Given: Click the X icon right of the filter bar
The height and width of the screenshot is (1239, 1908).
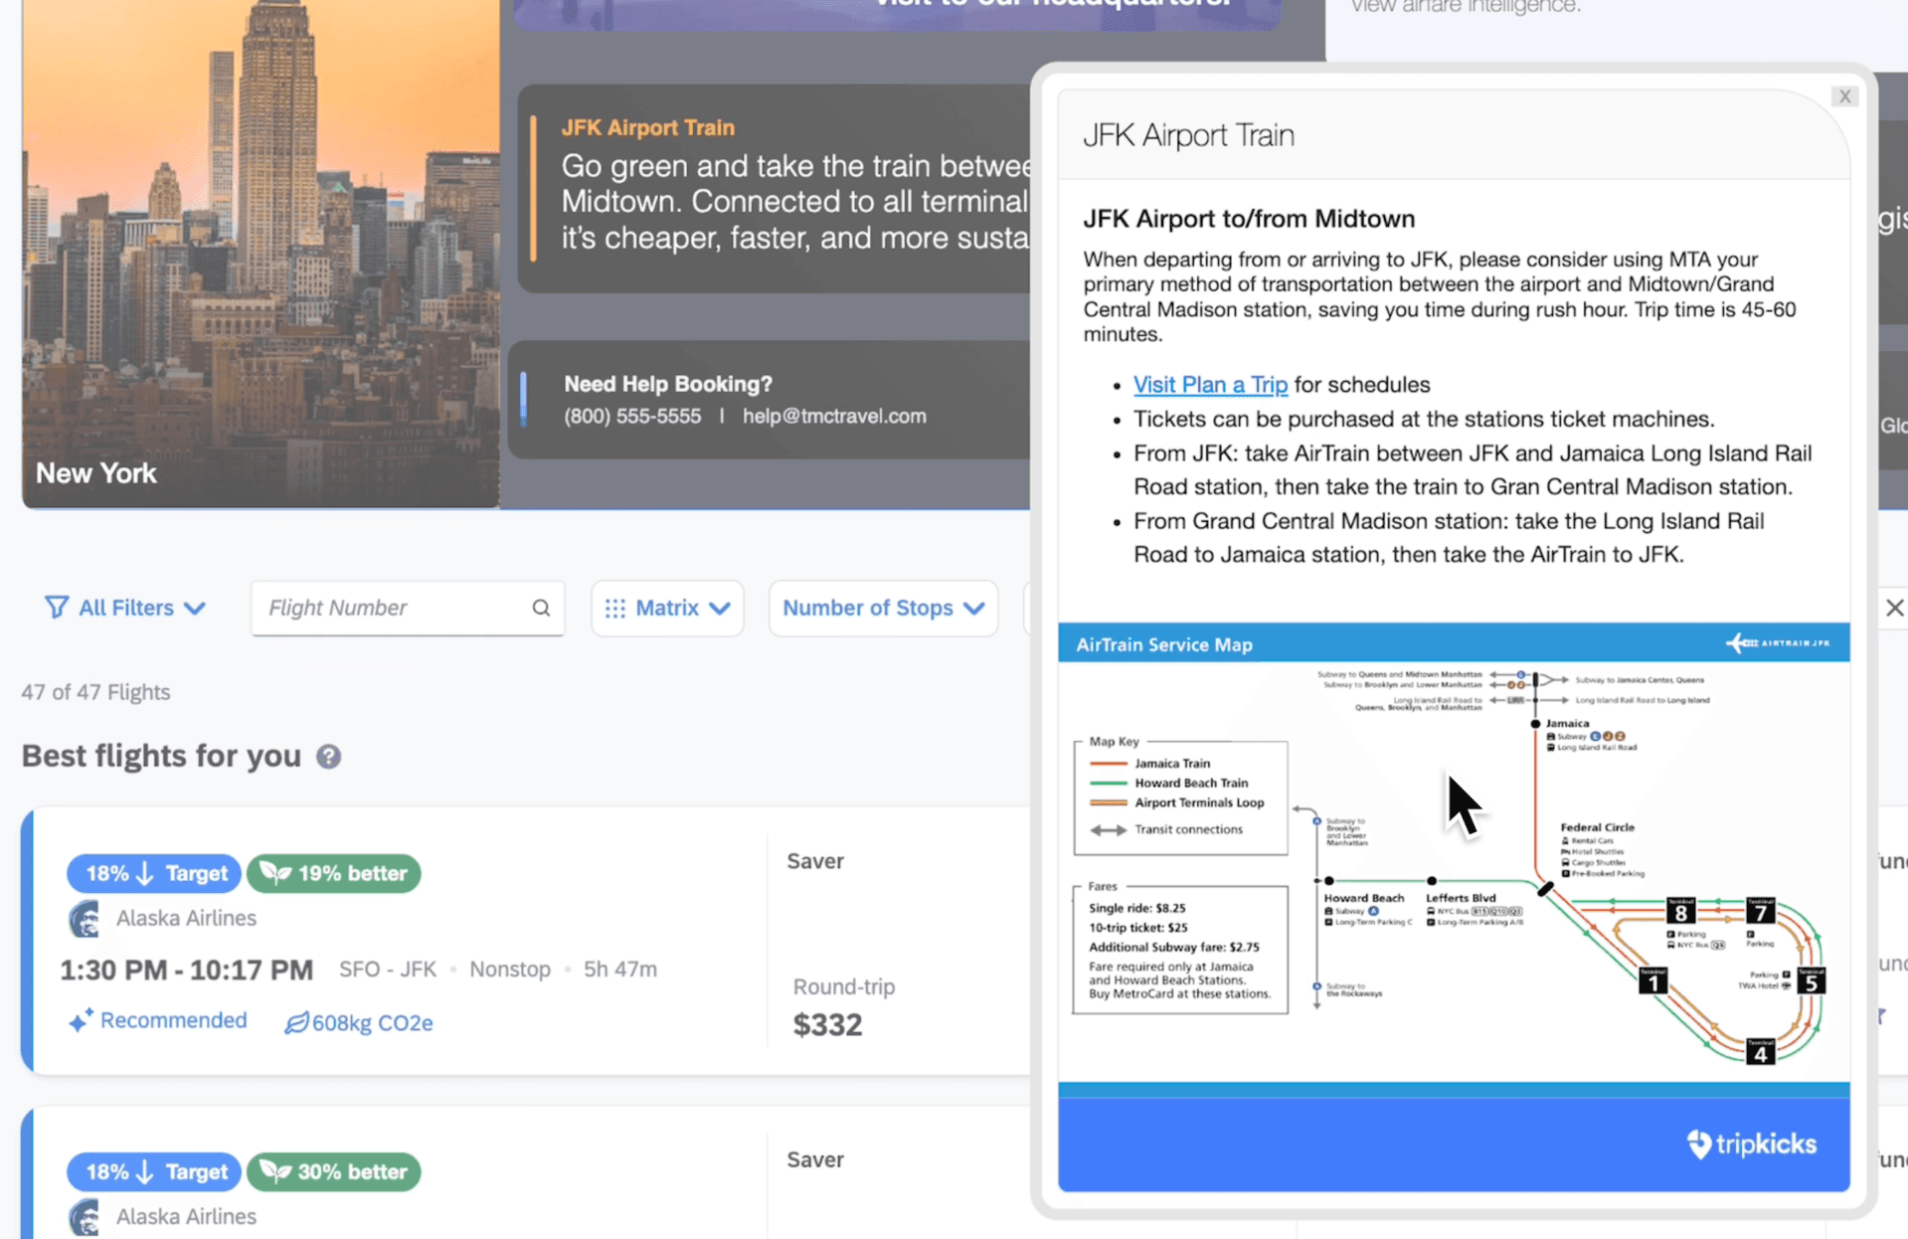Looking at the screenshot, I should [1894, 608].
